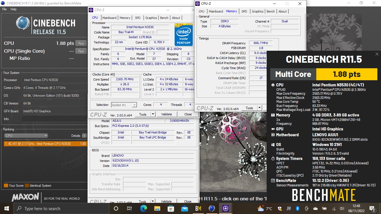
Task: Click the Core Speed value 2165.70 MHz
Action: click(125, 79)
